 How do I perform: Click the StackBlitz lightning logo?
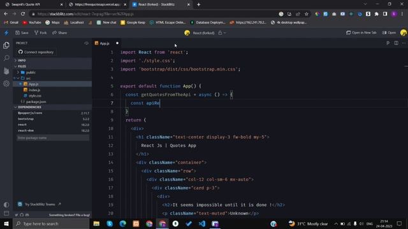tap(6, 32)
